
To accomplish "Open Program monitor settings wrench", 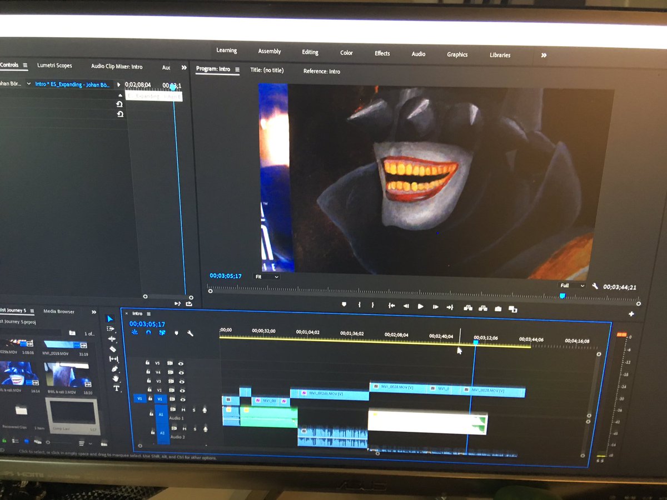I will click(x=595, y=286).
